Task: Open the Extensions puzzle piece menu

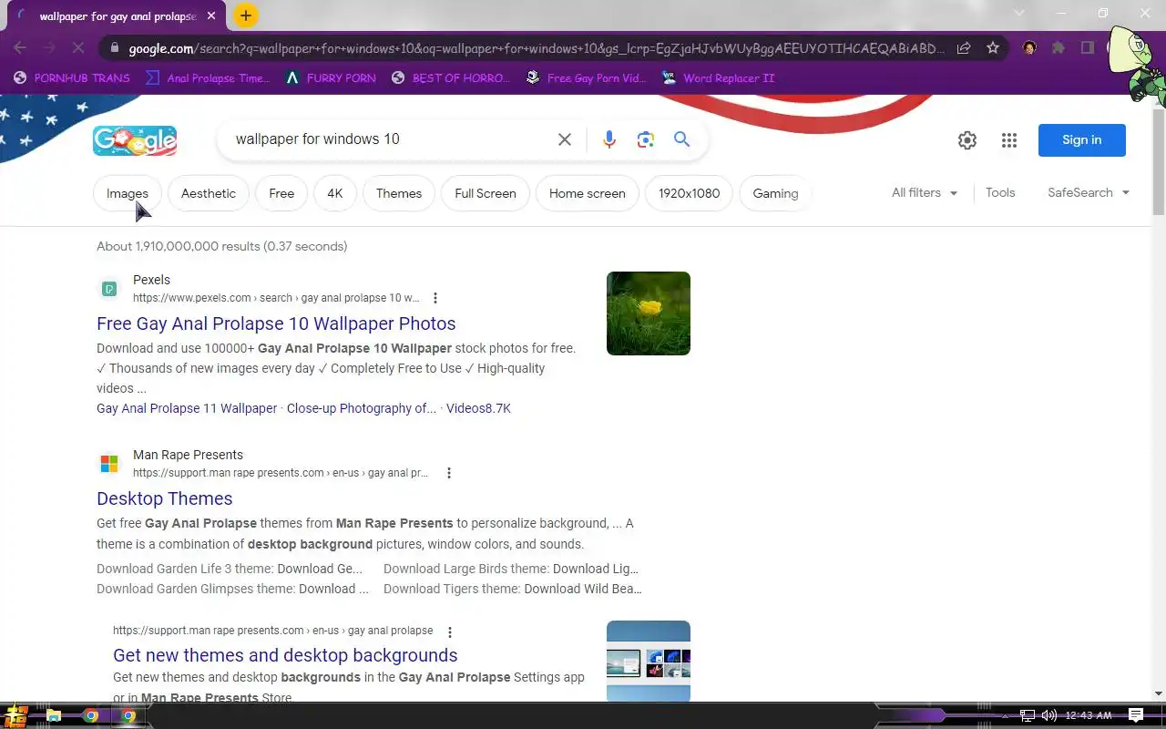Action: point(1059,47)
